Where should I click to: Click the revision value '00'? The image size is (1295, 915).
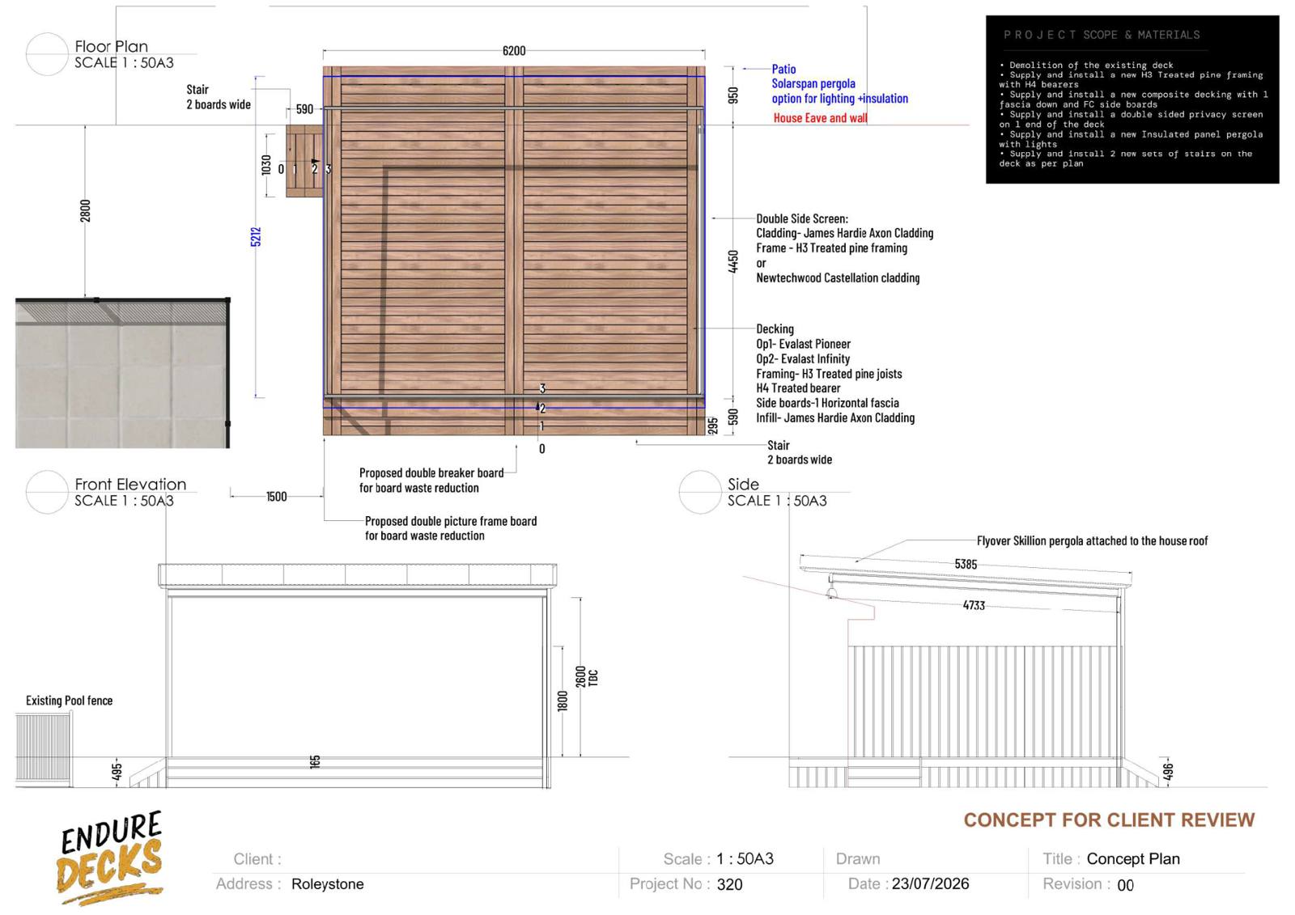(1126, 886)
